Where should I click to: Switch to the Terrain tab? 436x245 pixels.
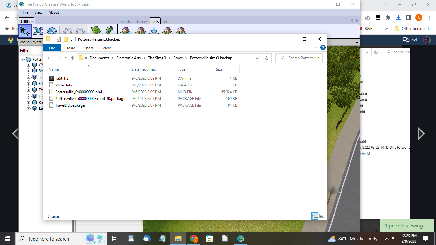point(167,21)
